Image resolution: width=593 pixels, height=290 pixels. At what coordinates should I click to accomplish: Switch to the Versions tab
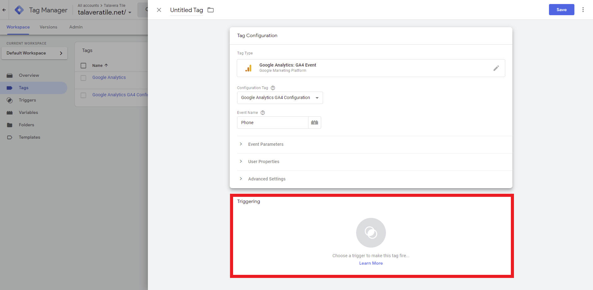pos(48,27)
